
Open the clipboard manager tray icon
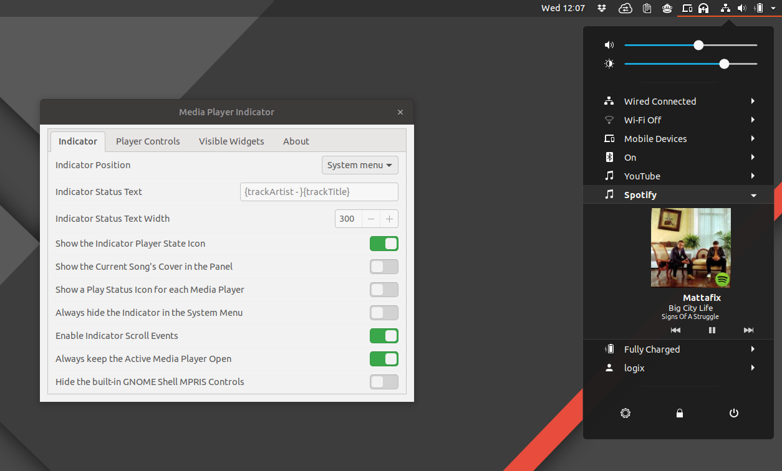pyautogui.click(x=647, y=8)
